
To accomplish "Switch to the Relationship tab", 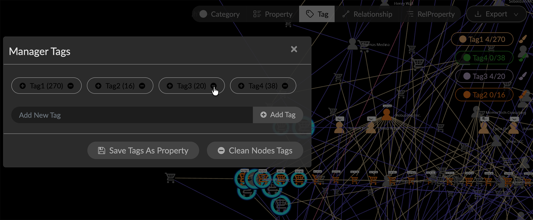I will click(x=368, y=14).
